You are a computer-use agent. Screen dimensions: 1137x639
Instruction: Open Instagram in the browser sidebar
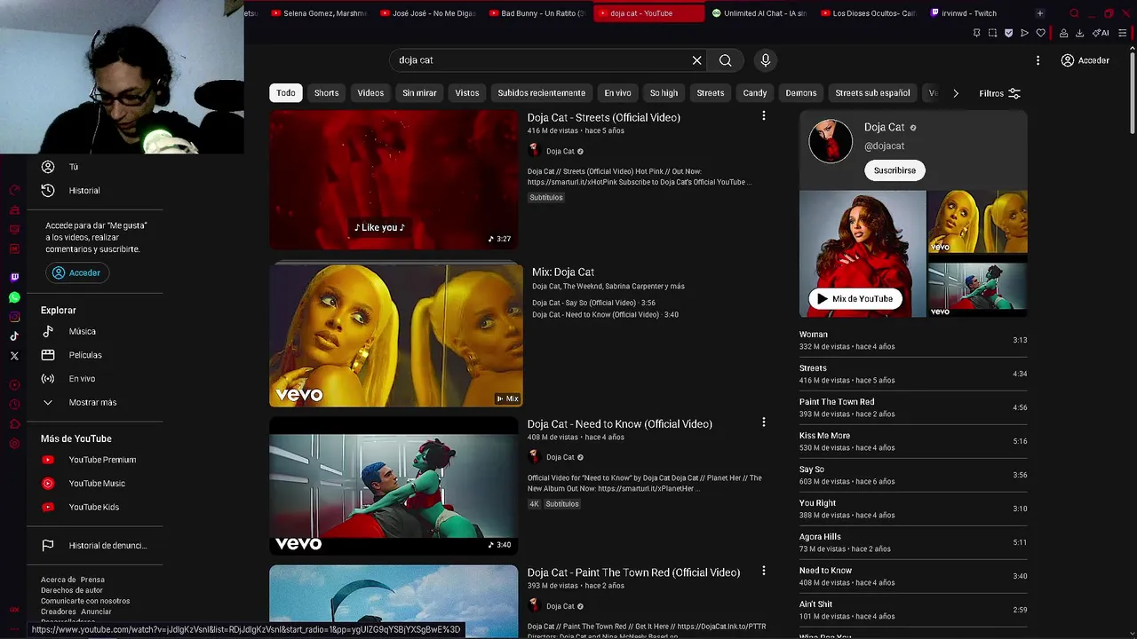[14, 317]
